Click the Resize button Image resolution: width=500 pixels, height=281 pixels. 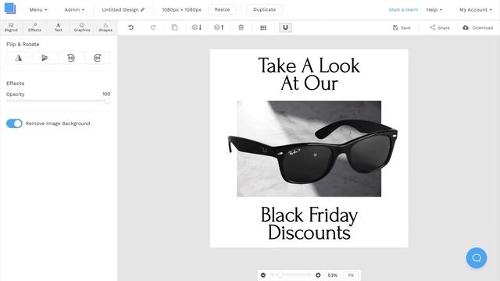(x=222, y=9)
